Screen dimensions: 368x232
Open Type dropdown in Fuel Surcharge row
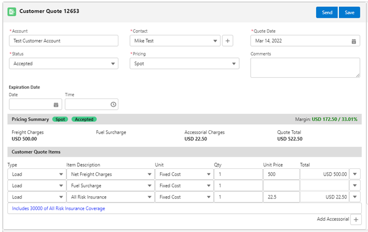(37, 185)
